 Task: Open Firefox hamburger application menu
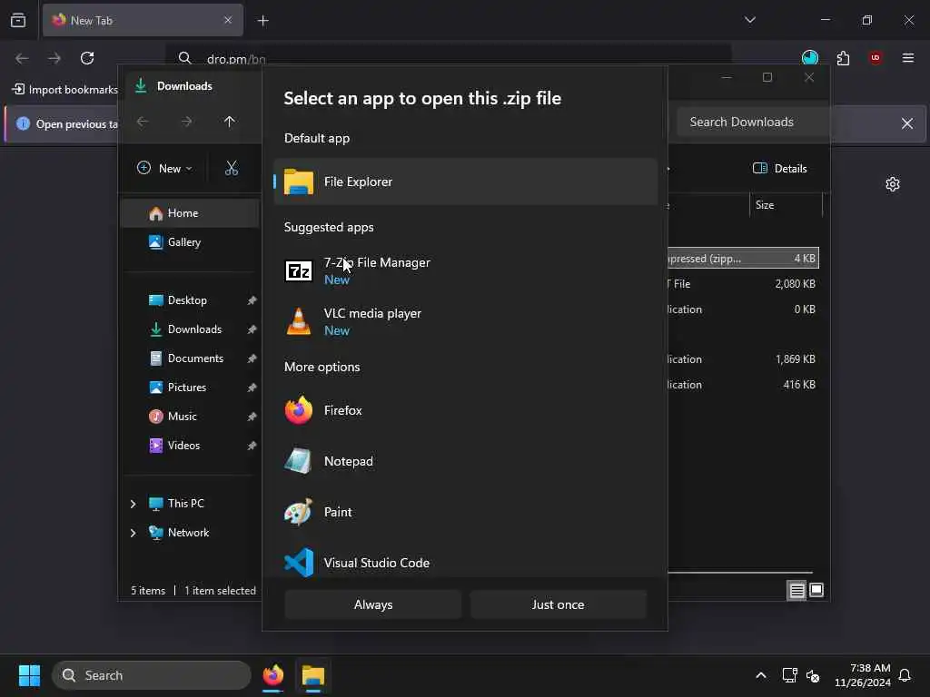[908, 58]
